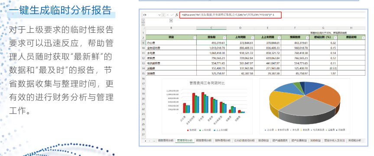Select column B header
This screenshot has height=156, width=374.
pos(171,28)
